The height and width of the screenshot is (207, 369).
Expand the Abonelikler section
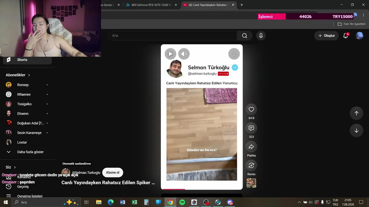coord(18,75)
